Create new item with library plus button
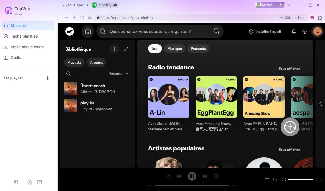Image resolution: width=325 pixels, height=191 pixels. [x=114, y=49]
